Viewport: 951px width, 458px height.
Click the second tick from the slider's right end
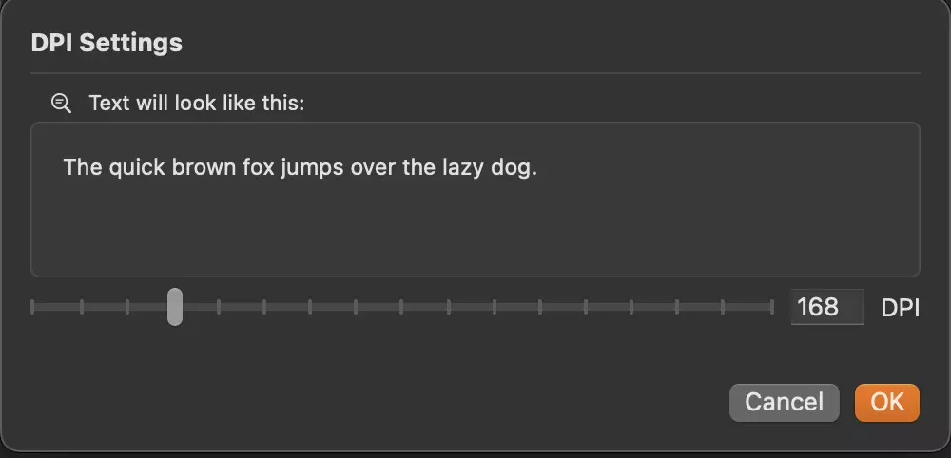[x=724, y=307]
